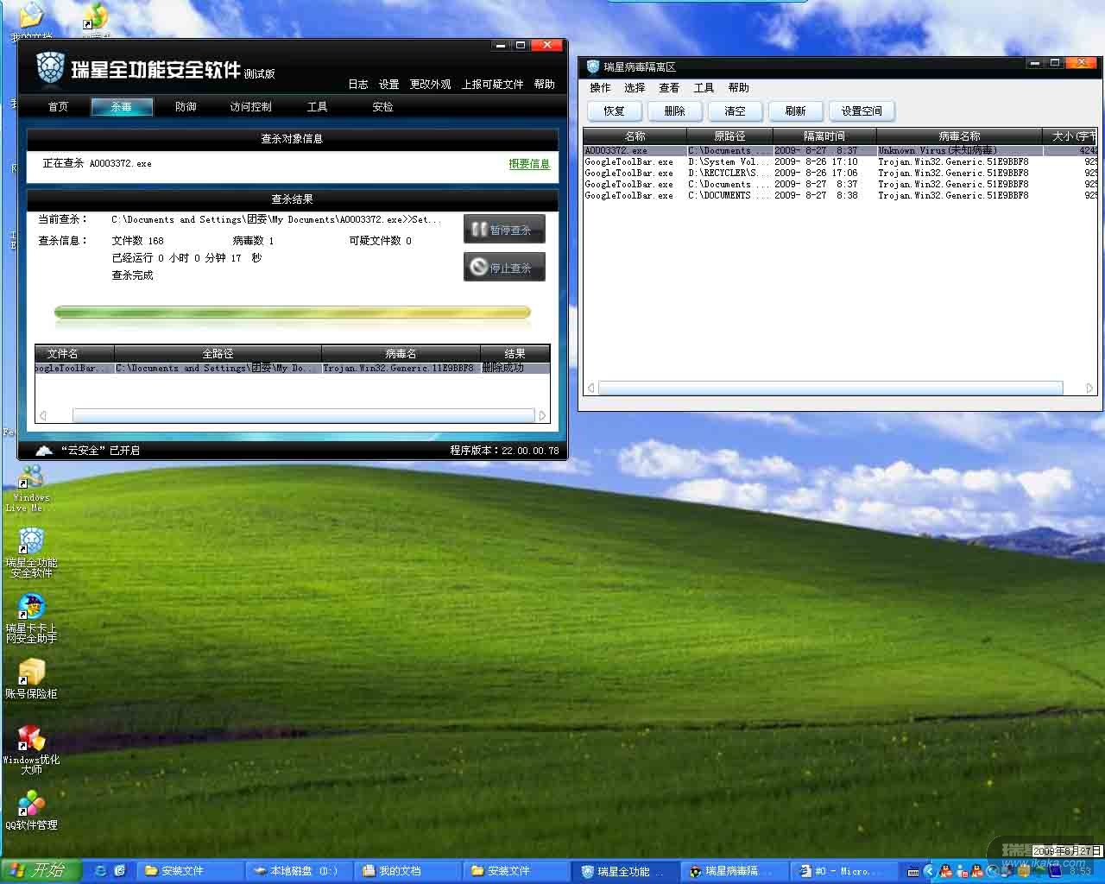Select the GoogleToolBar.exe entry quarantined at 8:38
The height and width of the screenshot is (884, 1105).
pos(841,195)
